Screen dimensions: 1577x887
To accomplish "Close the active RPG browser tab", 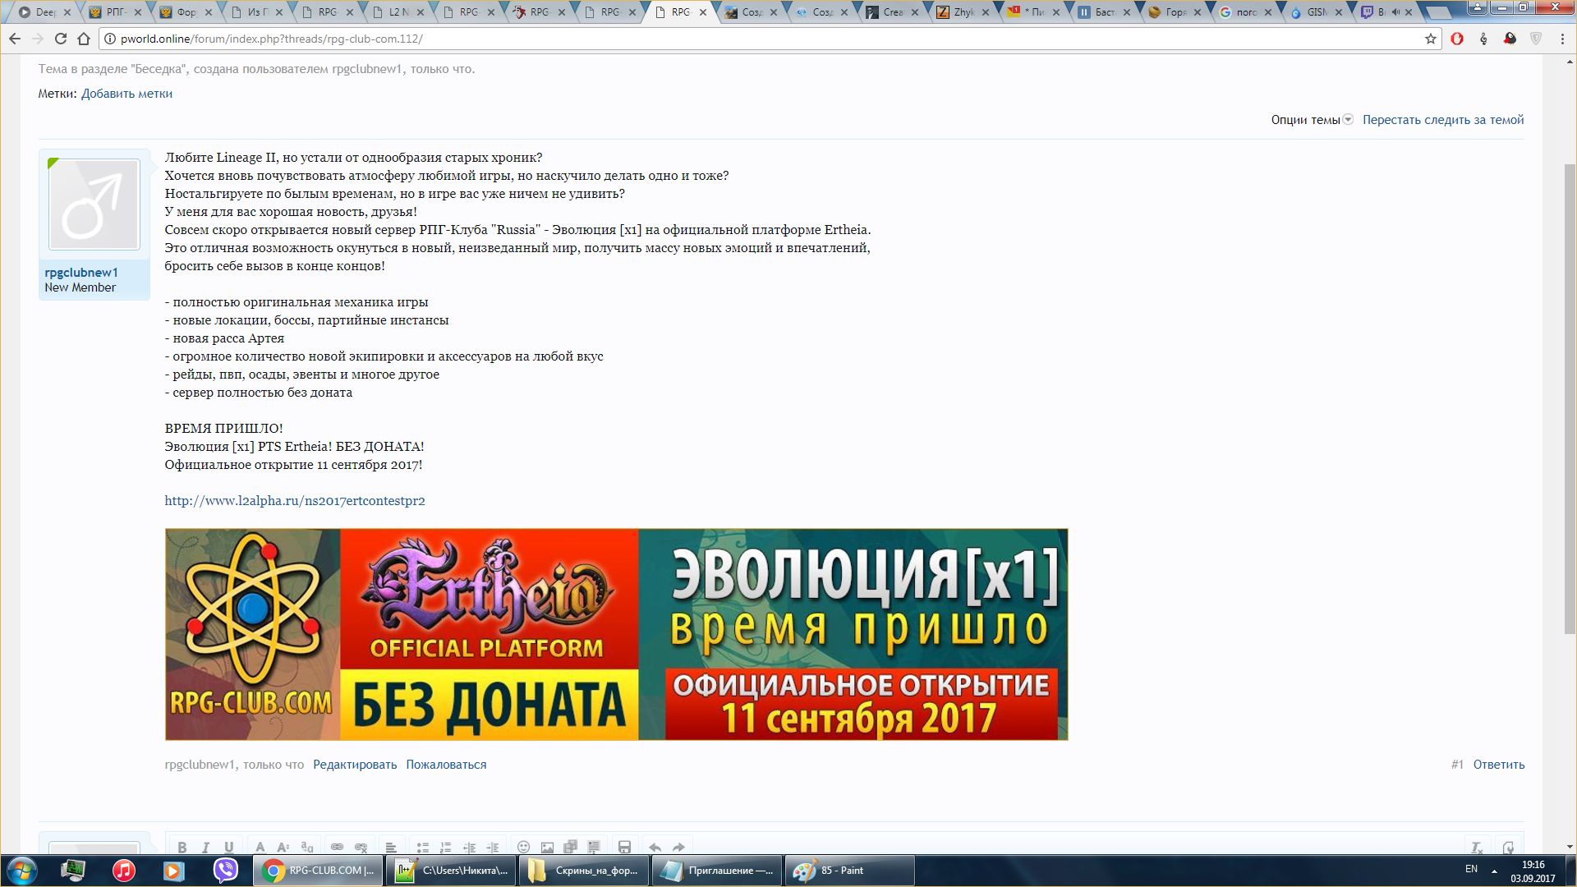I will (702, 12).
